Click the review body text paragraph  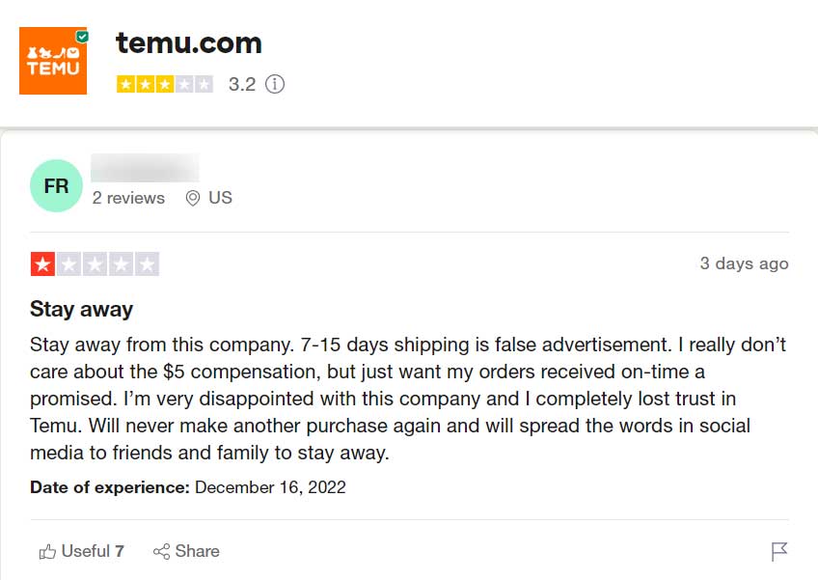click(x=405, y=399)
